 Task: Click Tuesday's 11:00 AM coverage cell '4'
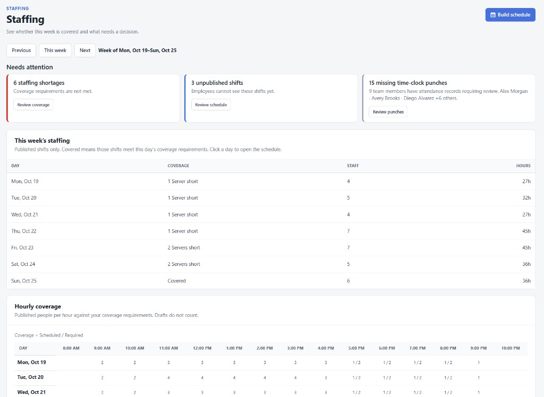pos(168,377)
